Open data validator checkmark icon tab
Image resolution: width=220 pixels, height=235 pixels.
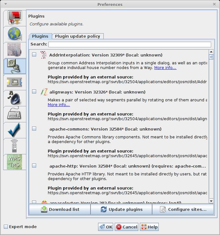(x=14, y=130)
